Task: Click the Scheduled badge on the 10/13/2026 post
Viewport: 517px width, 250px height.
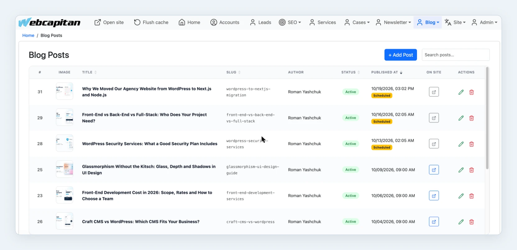Action: pyautogui.click(x=382, y=147)
